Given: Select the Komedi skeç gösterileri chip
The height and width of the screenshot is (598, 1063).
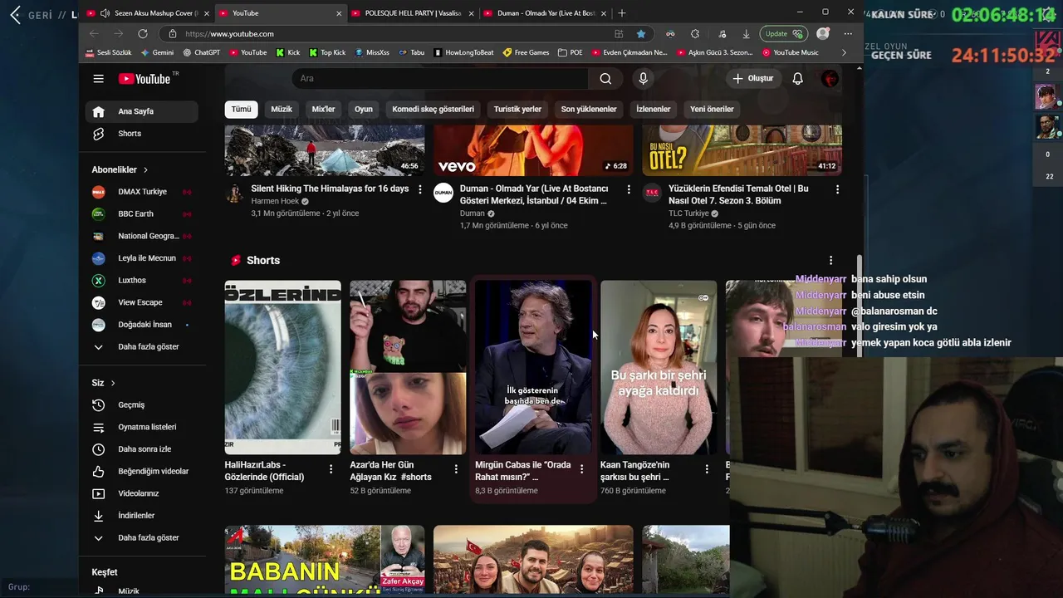Looking at the screenshot, I should pyautogui.click(x=433, y=109).
